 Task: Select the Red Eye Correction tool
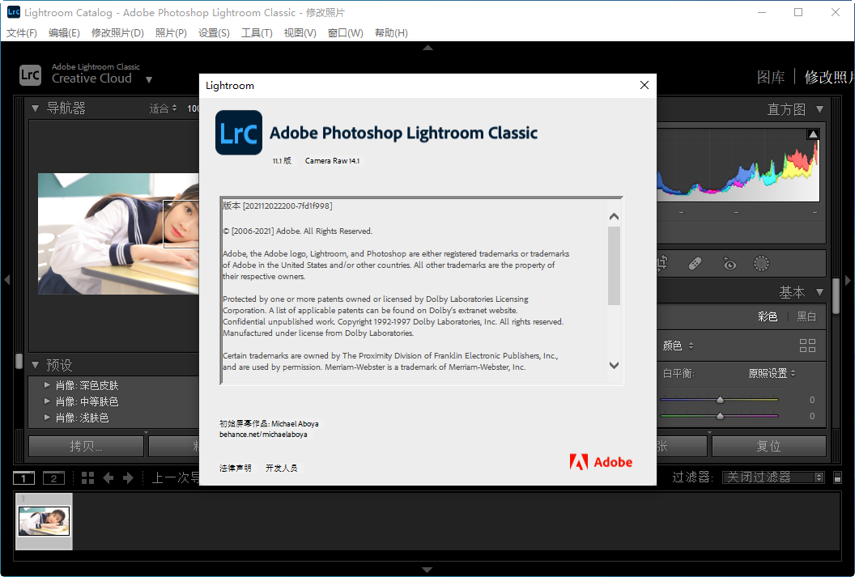coord(730,264)
